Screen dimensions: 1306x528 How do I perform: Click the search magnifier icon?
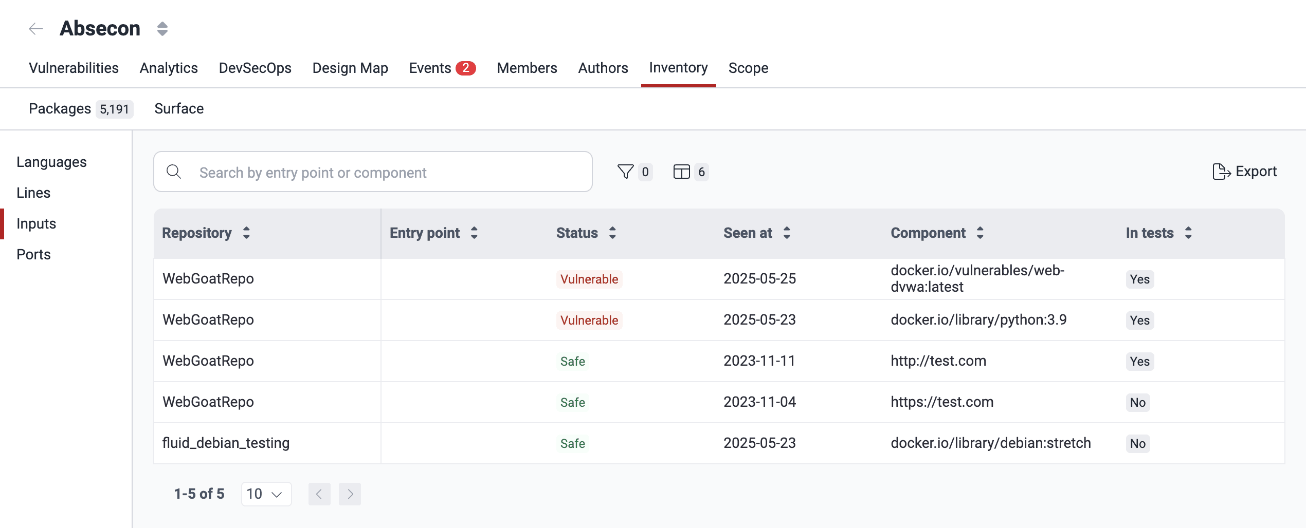(x=174, y=172)
